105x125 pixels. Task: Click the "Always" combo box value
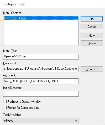click(x=9, y=121)
